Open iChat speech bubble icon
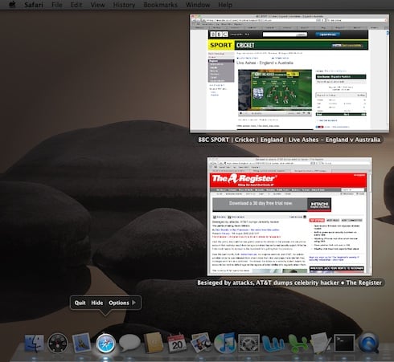The height and width of the screenshot is (362, 394). coord(129,343)
